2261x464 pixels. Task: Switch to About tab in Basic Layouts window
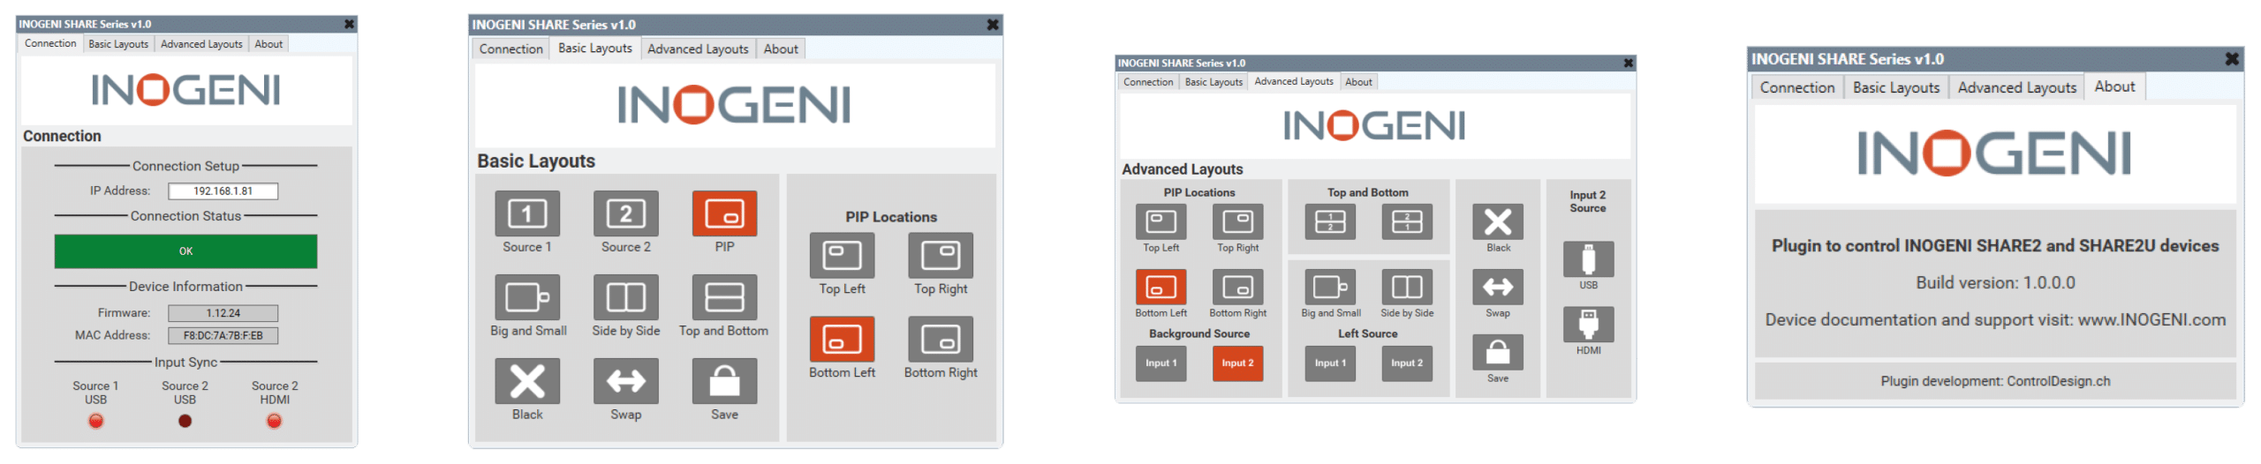click(781, 49)
